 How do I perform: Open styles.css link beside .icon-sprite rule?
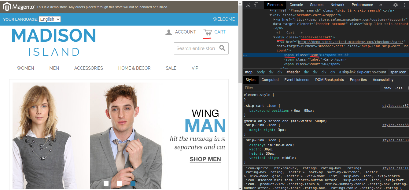(396, 168)
